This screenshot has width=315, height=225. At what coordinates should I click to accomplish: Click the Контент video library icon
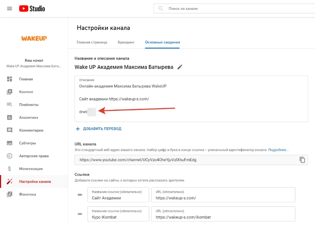tap(9, 92)
